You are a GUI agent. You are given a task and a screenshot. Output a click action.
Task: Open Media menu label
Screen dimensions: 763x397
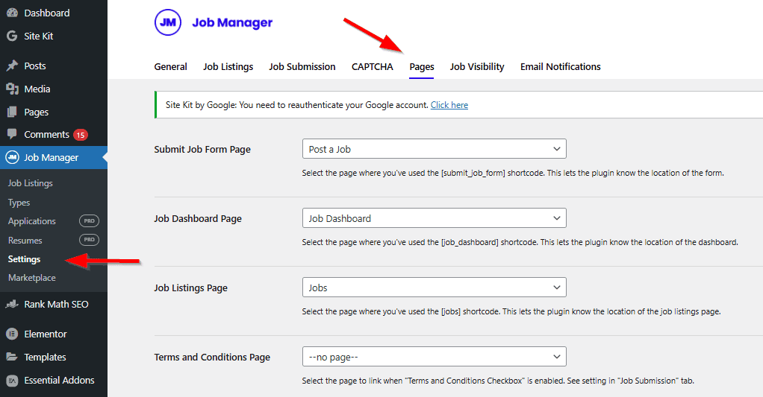click(37, 89)
